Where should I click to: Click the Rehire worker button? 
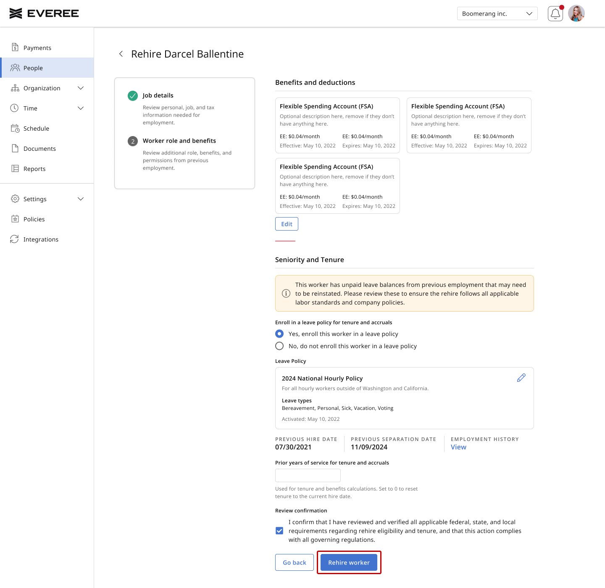349,562
